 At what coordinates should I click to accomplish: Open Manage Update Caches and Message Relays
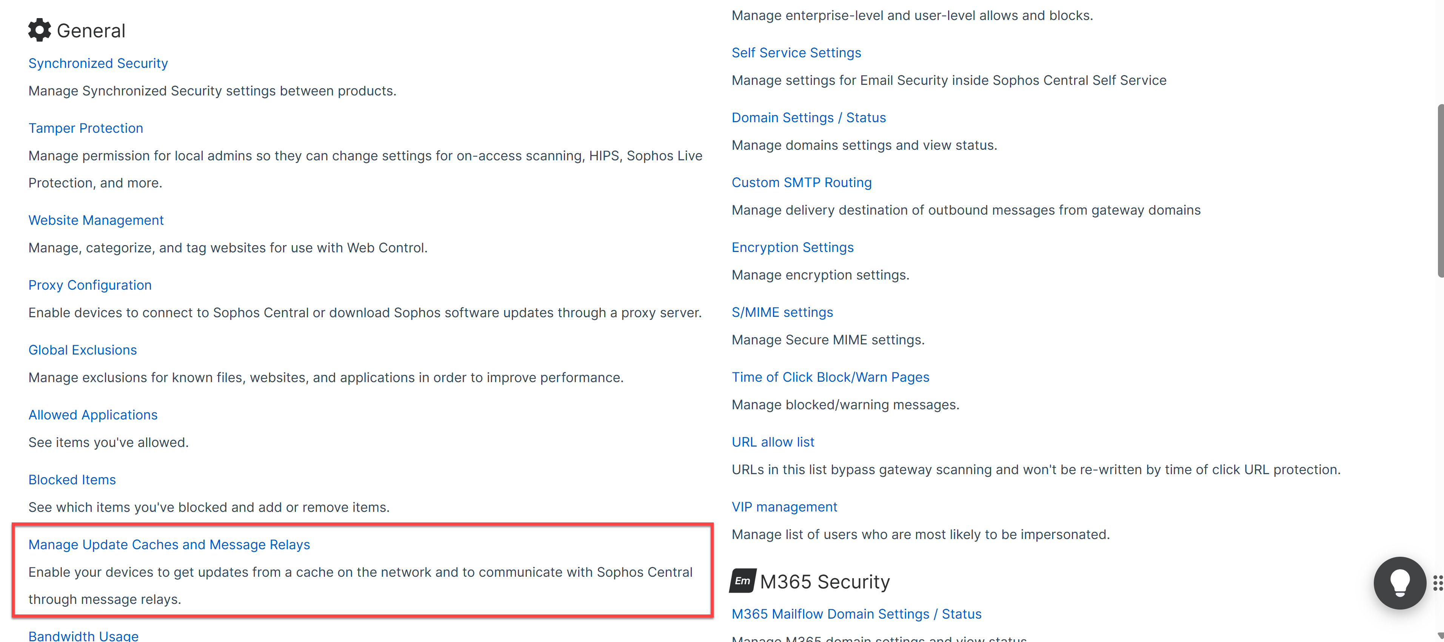click(x=169, y=545)
